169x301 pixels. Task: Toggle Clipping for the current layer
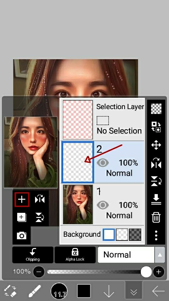pos(33,255)
